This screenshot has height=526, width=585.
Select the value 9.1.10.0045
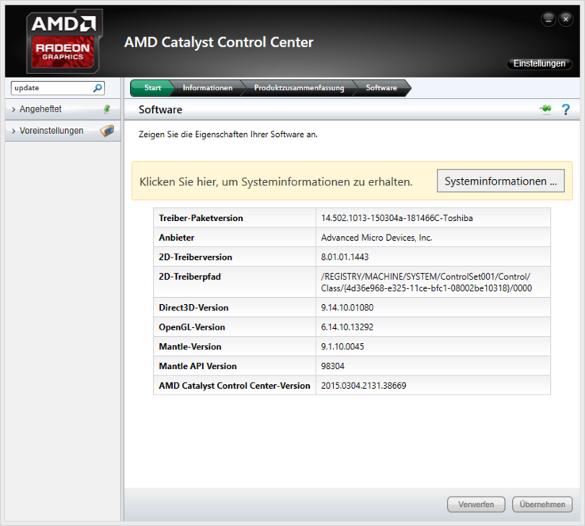[x=342, y=347]
